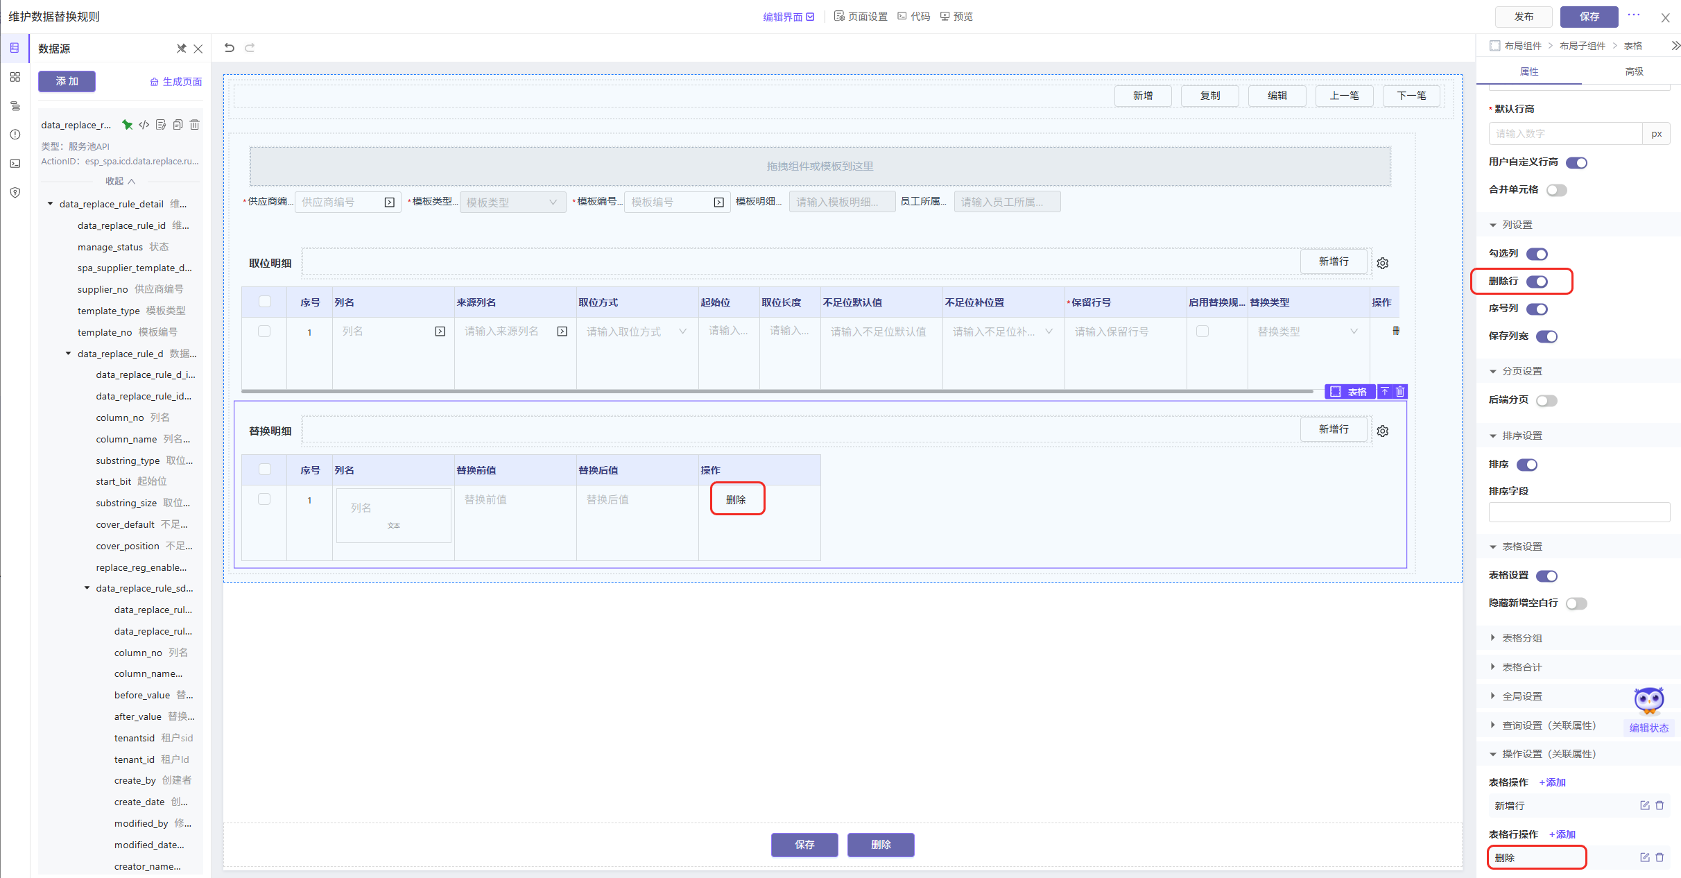Image resolution: width=1681 pixels, height=878 pixels.
Task: Open datasource code view icon
Action: 144,125
